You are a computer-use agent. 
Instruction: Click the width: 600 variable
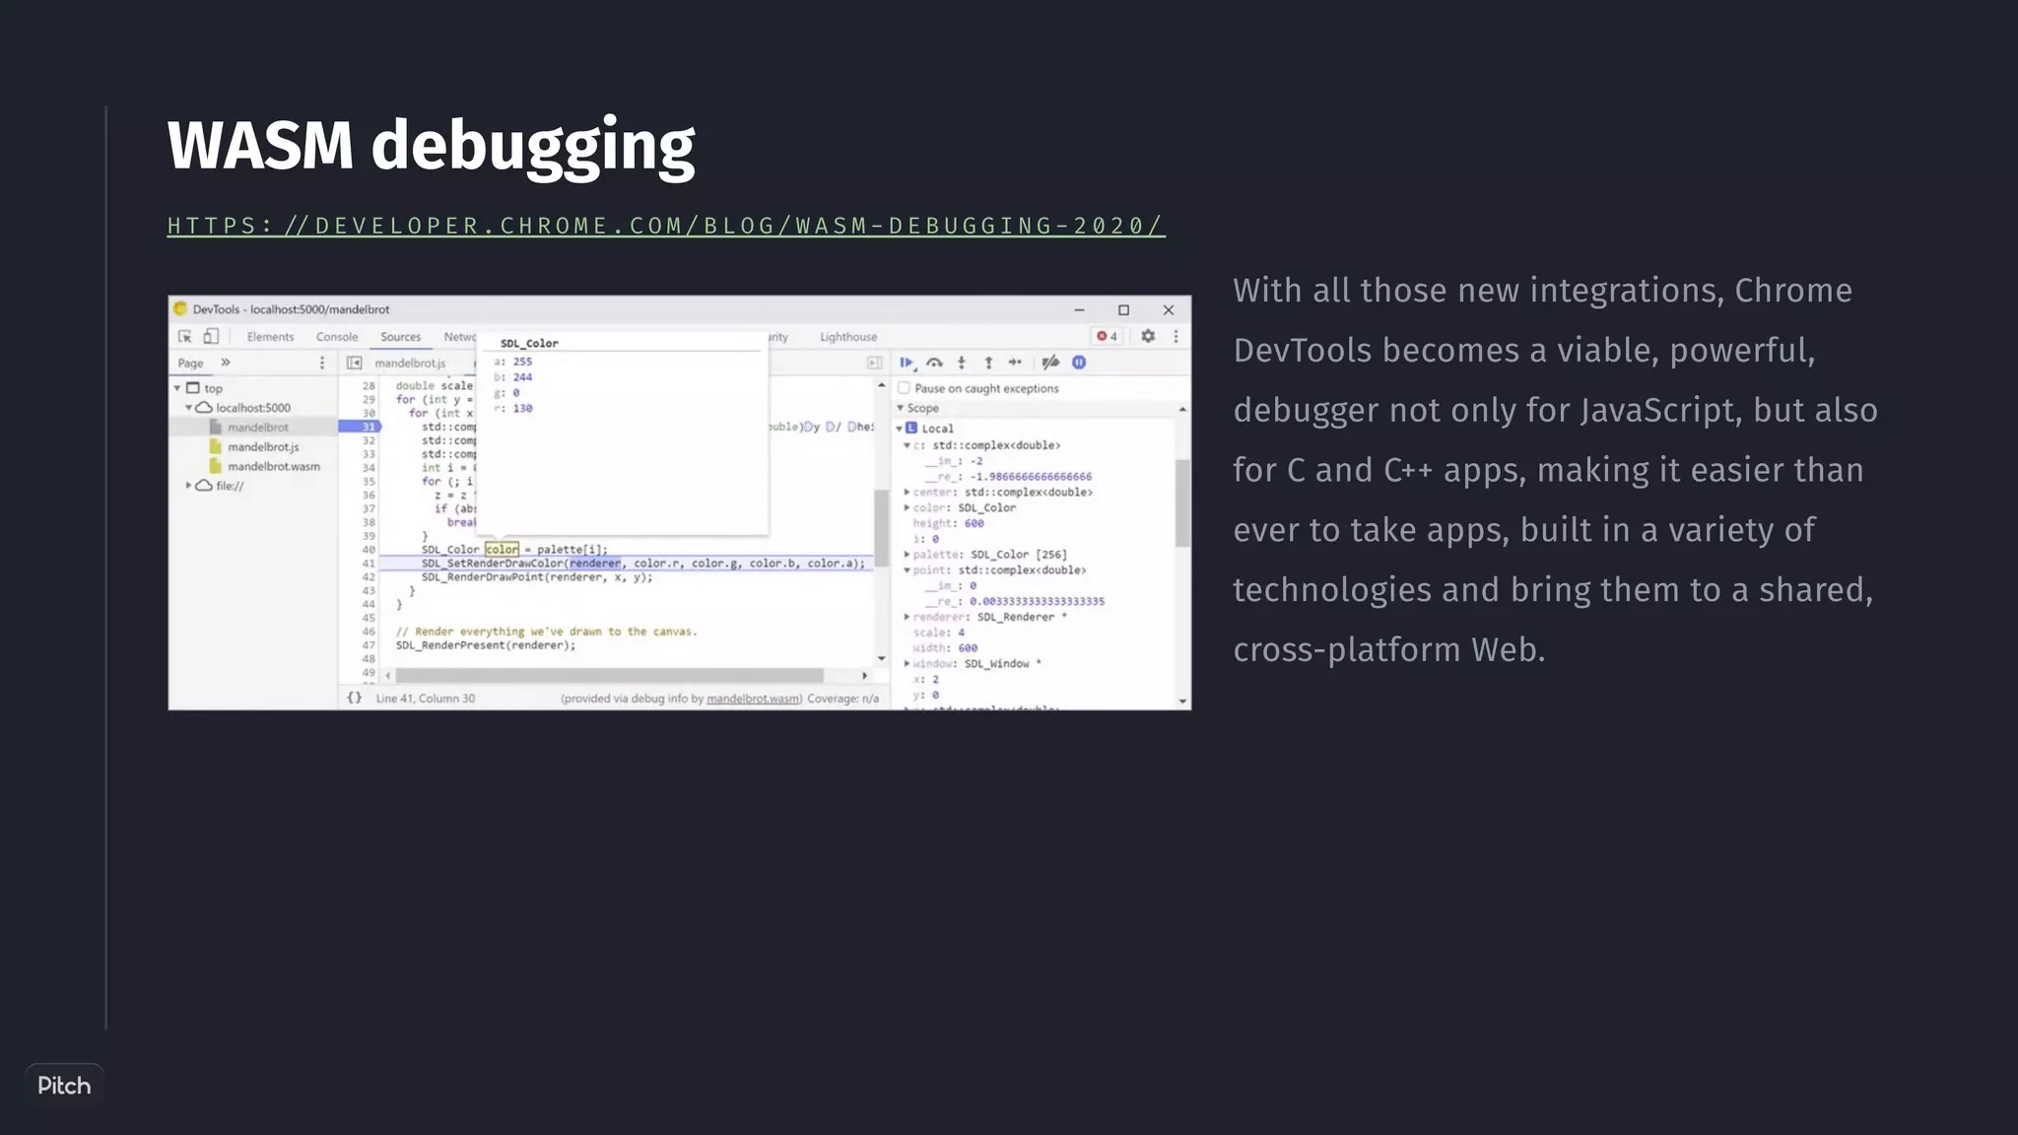[x=945, y=648]
